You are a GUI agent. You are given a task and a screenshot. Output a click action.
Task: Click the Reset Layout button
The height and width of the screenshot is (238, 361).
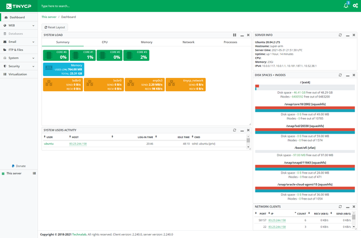click(x=55, y=27)
